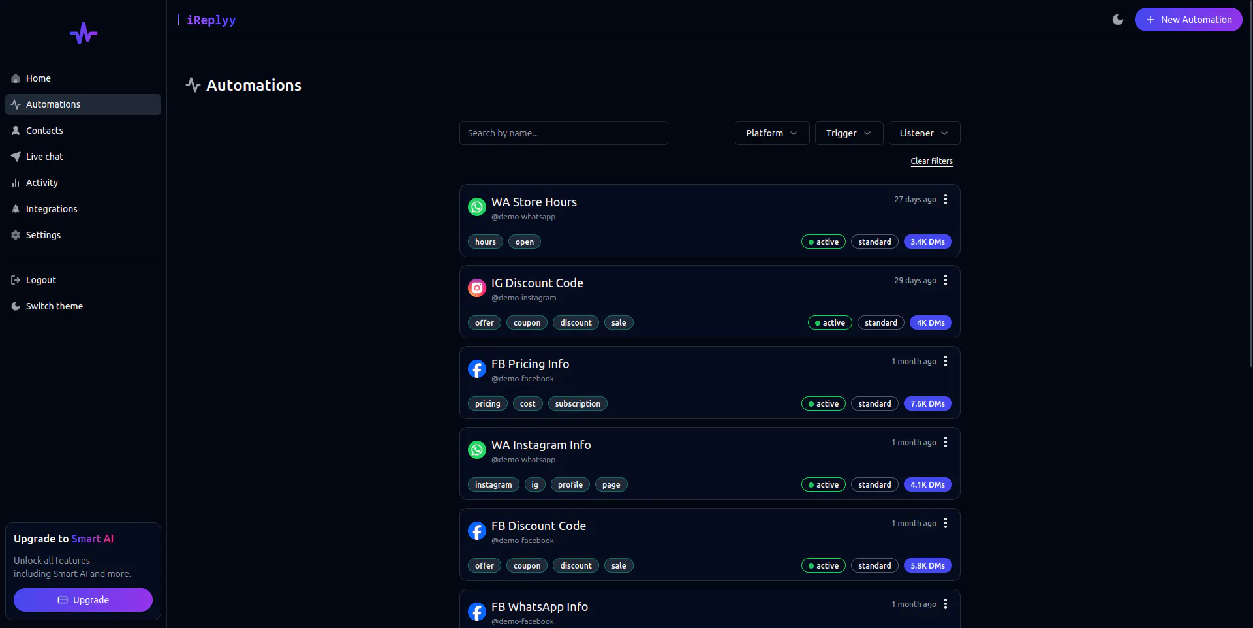The image size is (1253, 628).
Task: View Activity page from sidebar
Action: point(83,183)
